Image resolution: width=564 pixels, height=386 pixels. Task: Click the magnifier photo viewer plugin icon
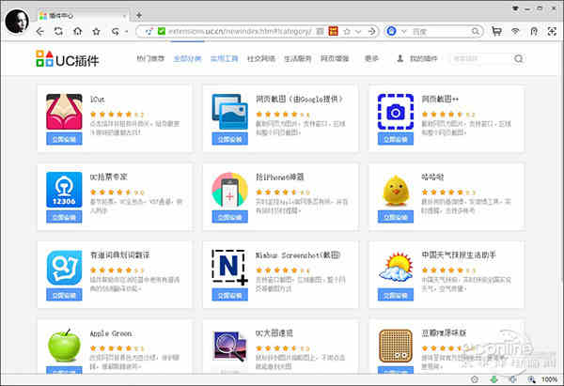[230, 346]
